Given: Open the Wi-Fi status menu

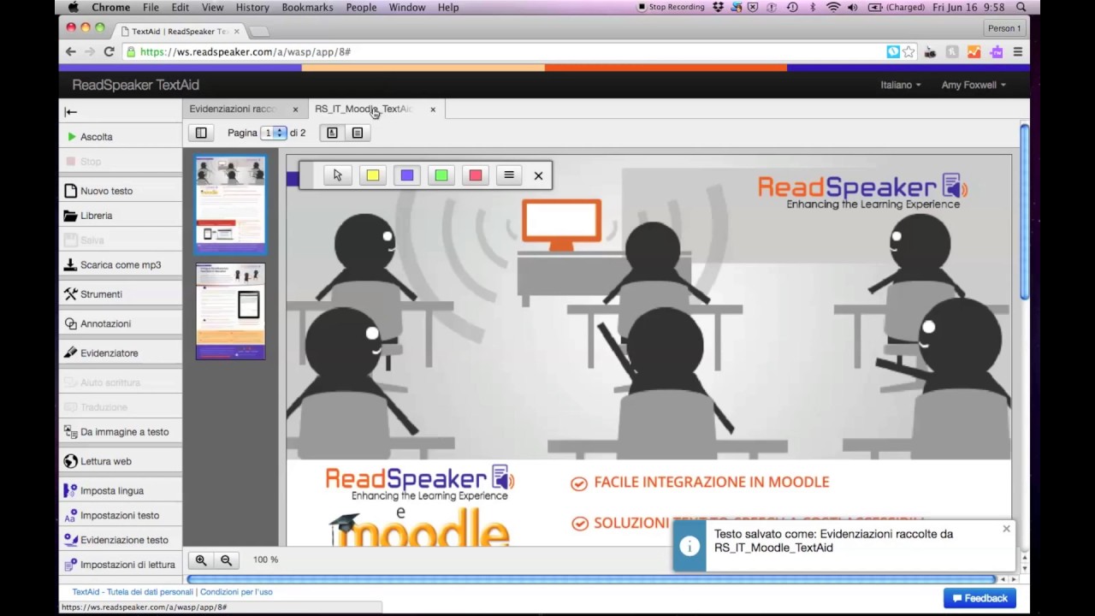Looking at the screenshot, I should [833, 7].
